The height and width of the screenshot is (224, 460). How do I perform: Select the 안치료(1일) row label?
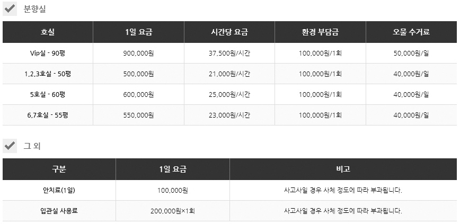[59, 190]
